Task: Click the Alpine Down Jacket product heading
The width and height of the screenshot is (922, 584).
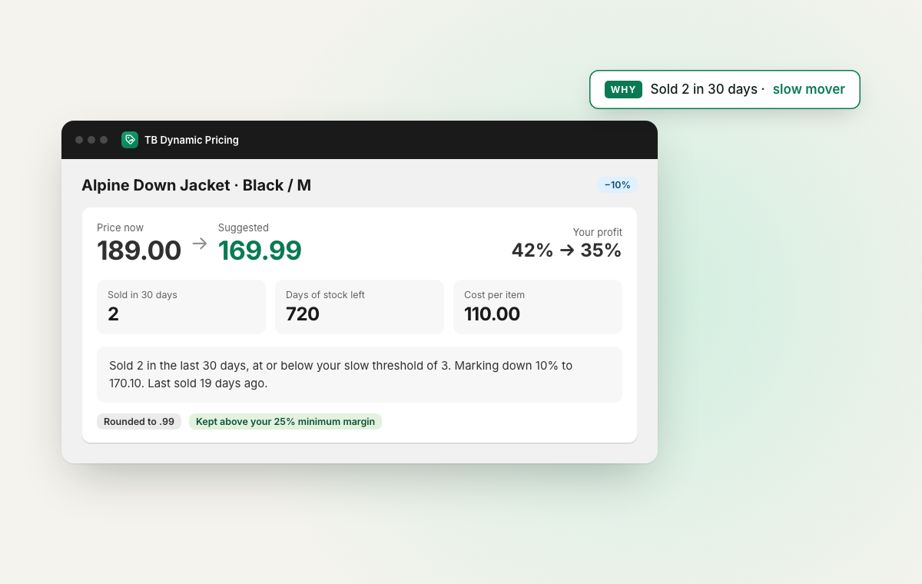Action: 196,185
